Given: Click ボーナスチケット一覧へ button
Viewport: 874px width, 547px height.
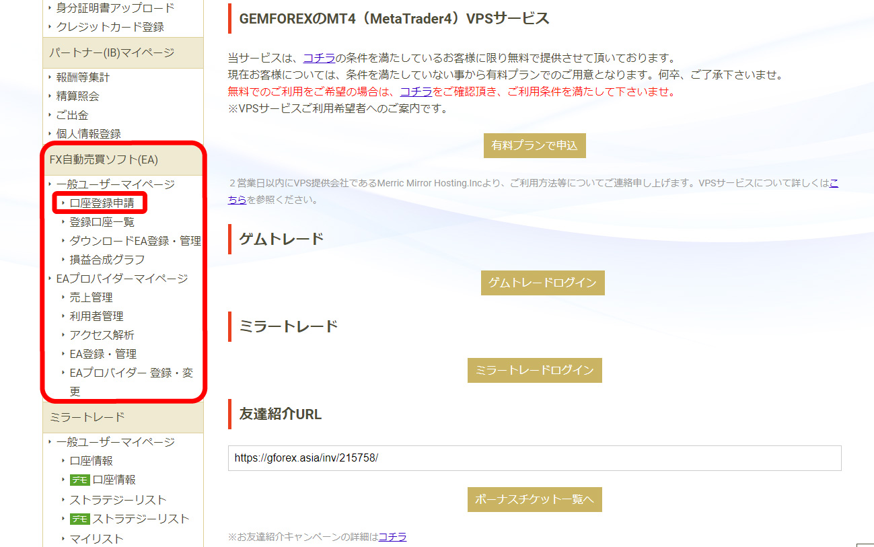Looking at the screenshot, I should coord(535,500).
